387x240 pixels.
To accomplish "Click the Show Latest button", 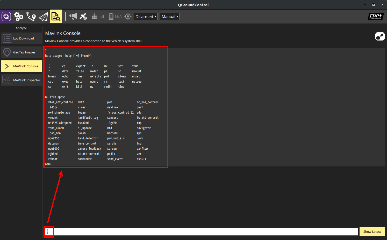I will pos(372,232).
